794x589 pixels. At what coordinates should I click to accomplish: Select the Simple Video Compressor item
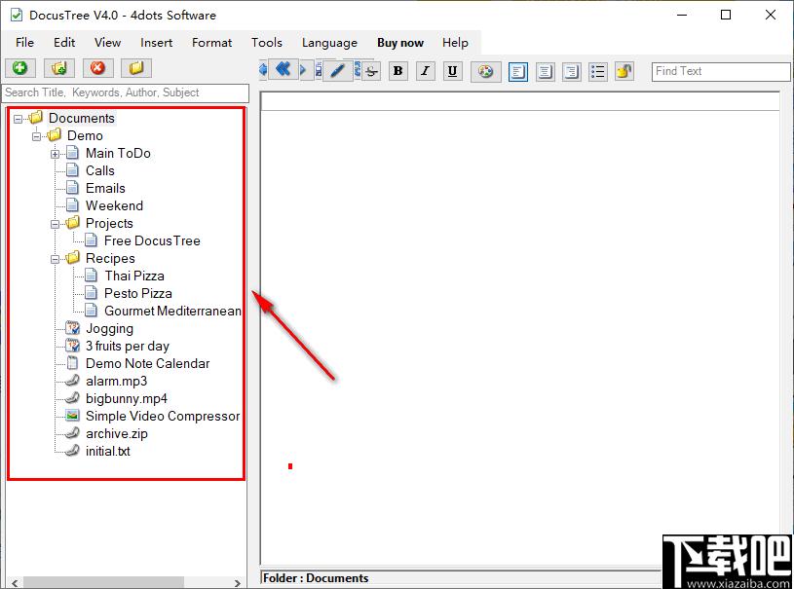point(163,416)
